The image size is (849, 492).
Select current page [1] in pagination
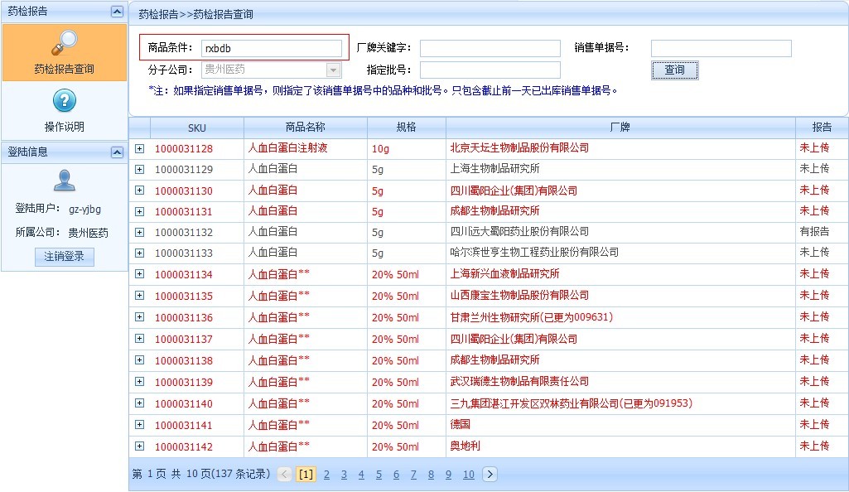pos(306,474)
